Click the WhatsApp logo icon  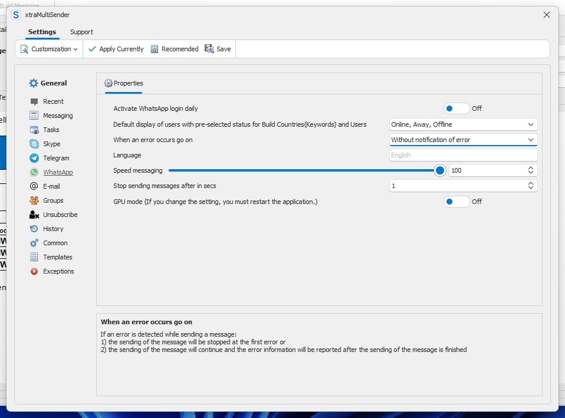[x=34, y=172]
